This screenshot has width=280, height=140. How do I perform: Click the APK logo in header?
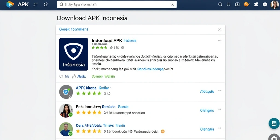pyautogui.click(x=10, y=4)
